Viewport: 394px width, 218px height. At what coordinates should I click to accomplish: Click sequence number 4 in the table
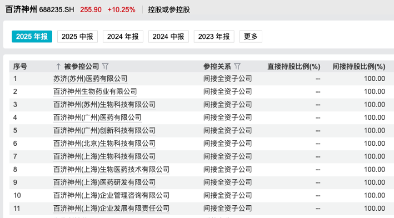(x=15, y=118)
